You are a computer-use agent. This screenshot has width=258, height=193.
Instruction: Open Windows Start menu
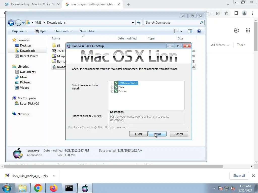7,188
